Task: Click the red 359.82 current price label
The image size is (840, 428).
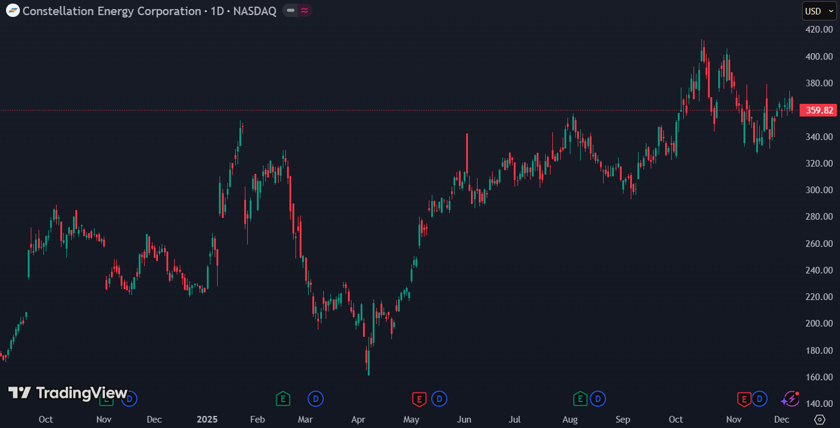Action: point(819,110)
